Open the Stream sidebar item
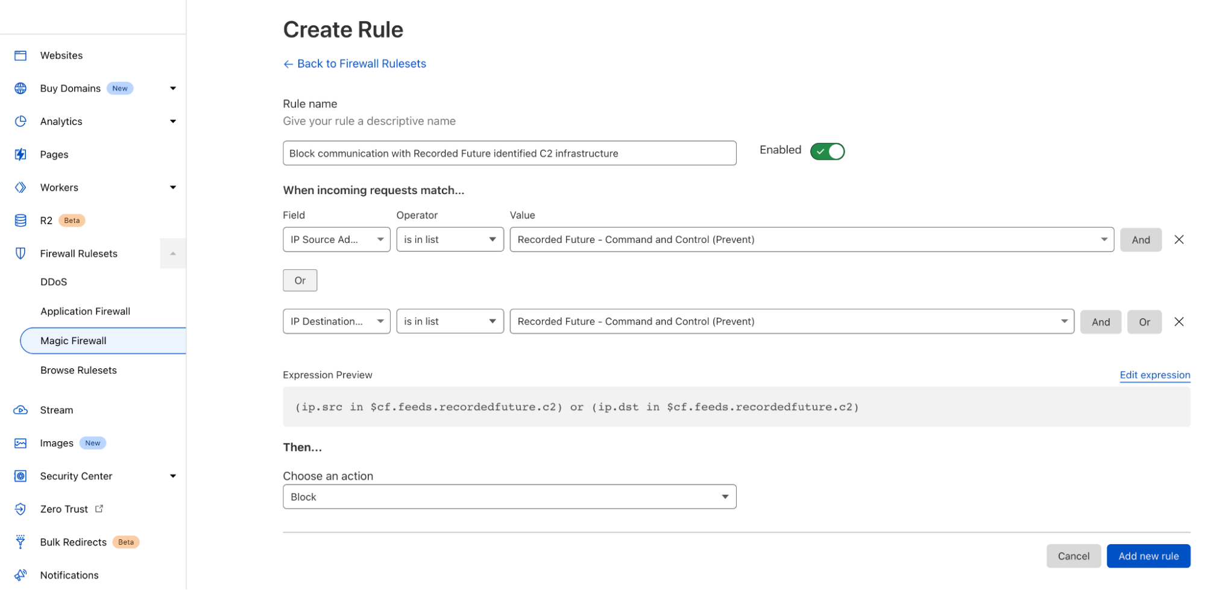This screenshot has height=590, width=1205. [57, 410]
